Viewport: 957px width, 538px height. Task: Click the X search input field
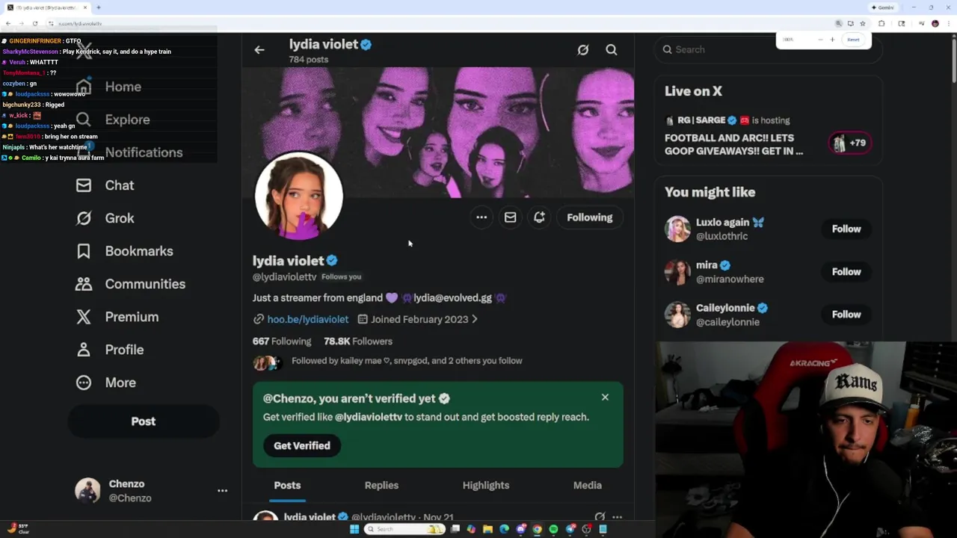tap(769, 49)
